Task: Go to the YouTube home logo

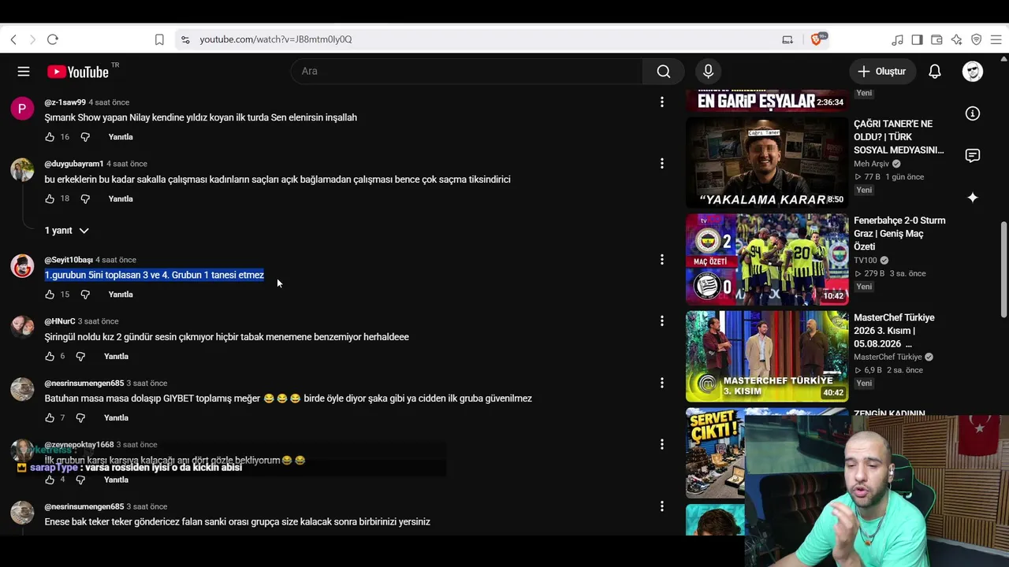Action: 78,72
